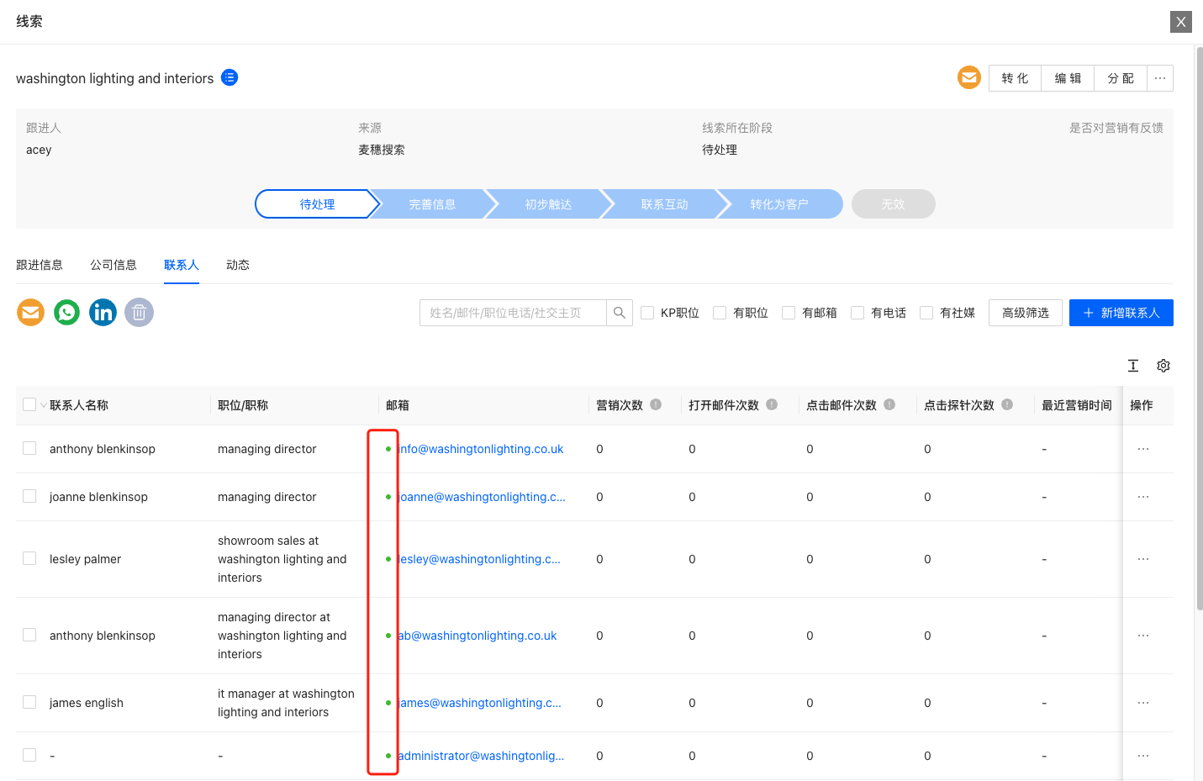
Task: Open actions menu for joanne blenkinsop row
Action: (x=1143, y=497)
